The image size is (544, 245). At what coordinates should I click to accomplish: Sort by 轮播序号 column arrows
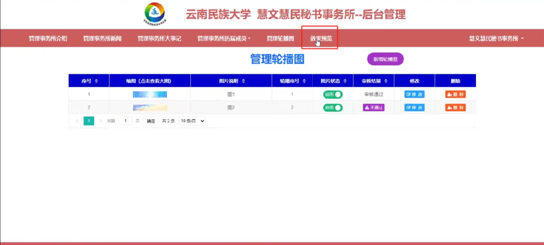(304, 81)
